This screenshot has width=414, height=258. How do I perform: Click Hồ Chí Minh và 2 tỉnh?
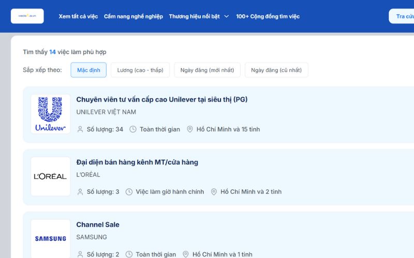251,192
